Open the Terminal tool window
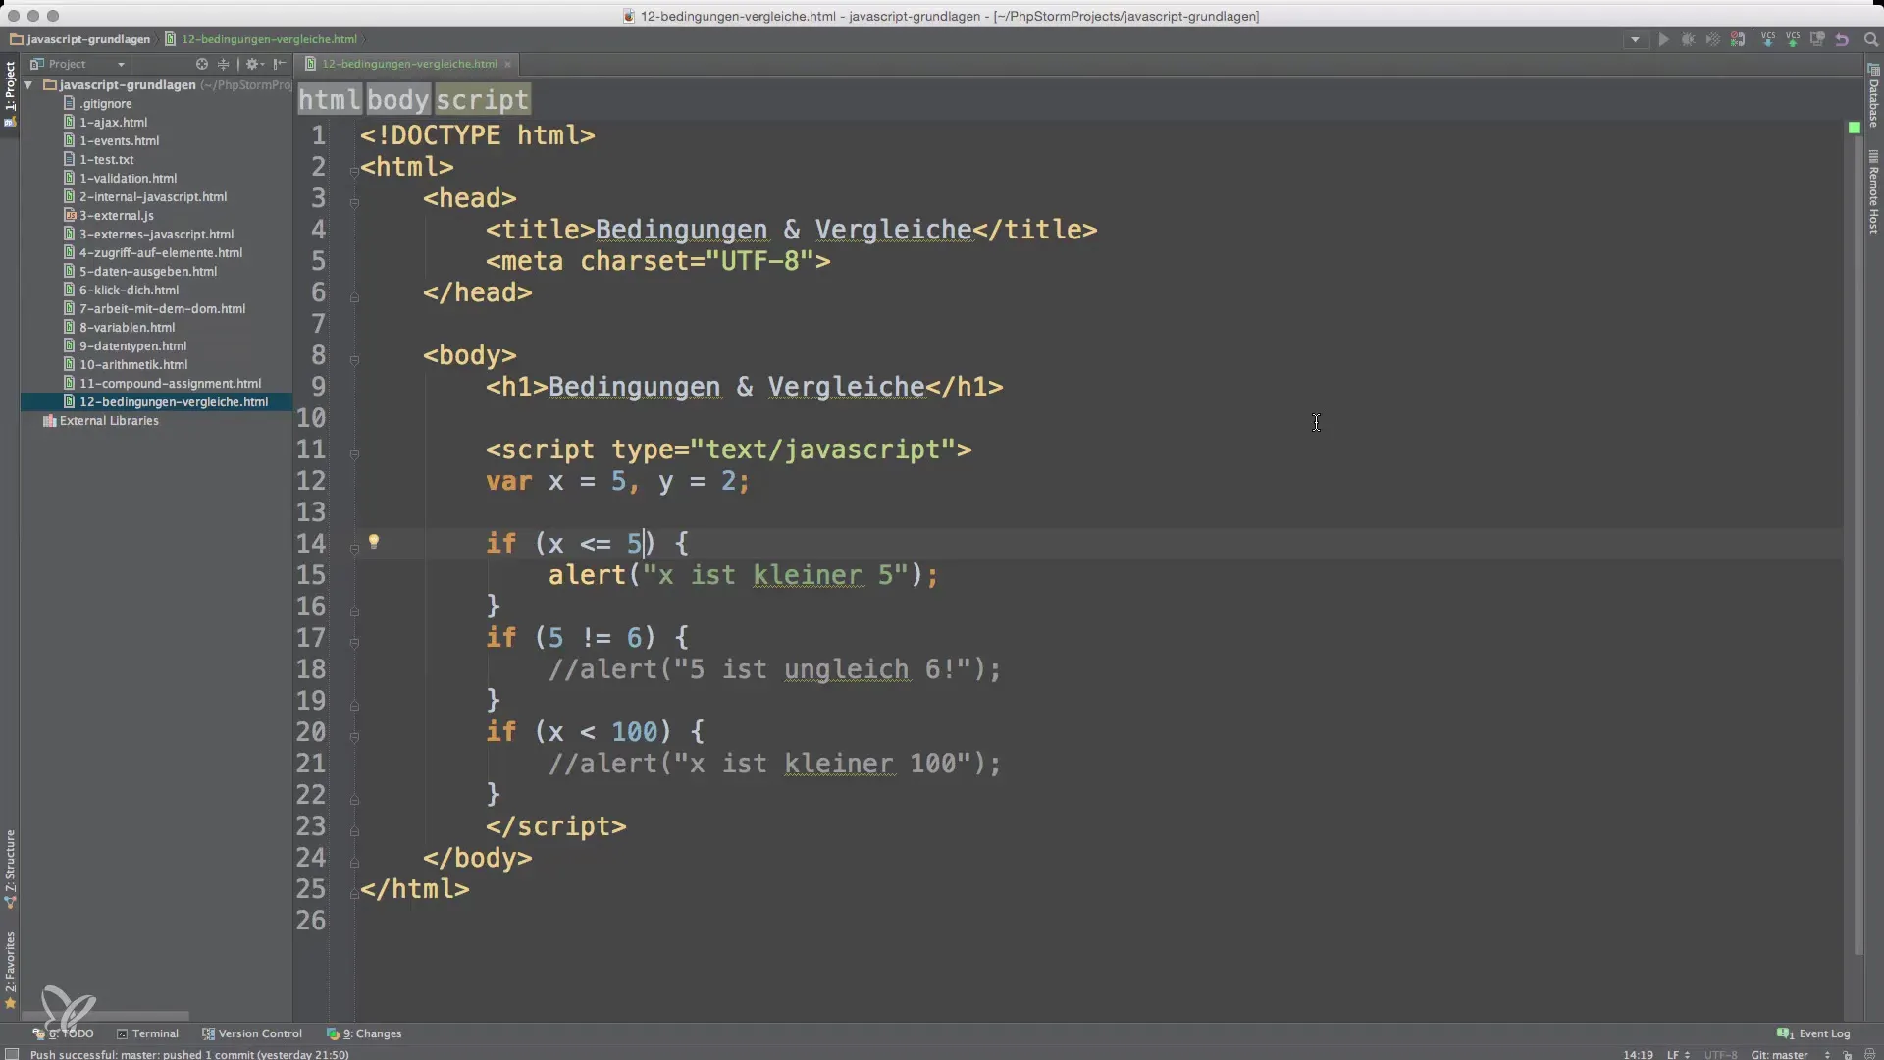Viewport: 1884px width, 1060px height. [147, 1033]
